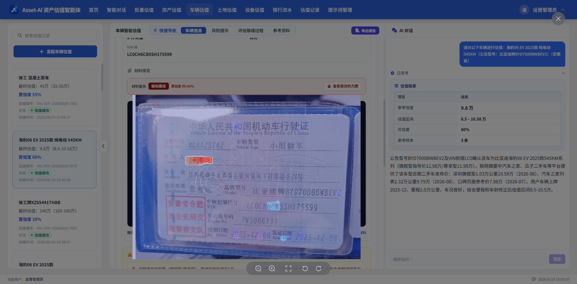Open the 房产估值 menu item
Viewport: 577px width, 284px height.
172,10
